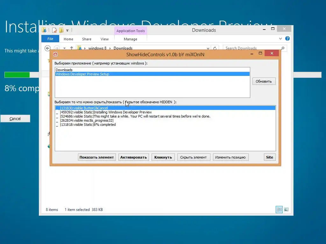
Task: Switch to details view icon in status bar
Action: pyautogui.click(x=279, y=210)
